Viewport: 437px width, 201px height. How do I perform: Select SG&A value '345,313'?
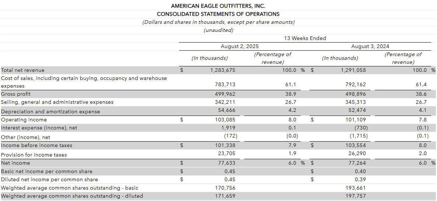tap(356, 102)
